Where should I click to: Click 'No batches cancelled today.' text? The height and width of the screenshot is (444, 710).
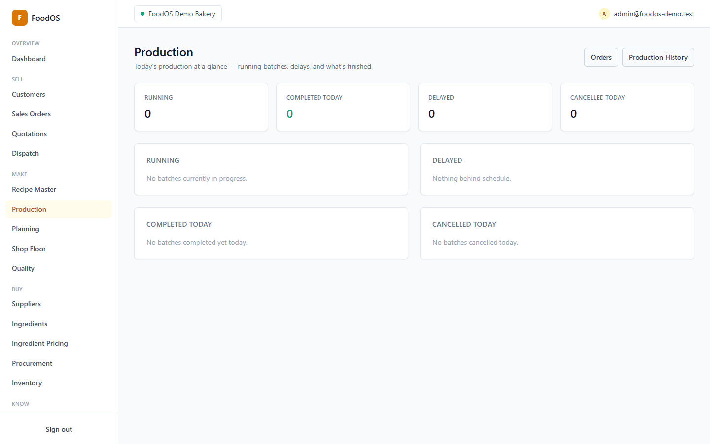[475, 242]
